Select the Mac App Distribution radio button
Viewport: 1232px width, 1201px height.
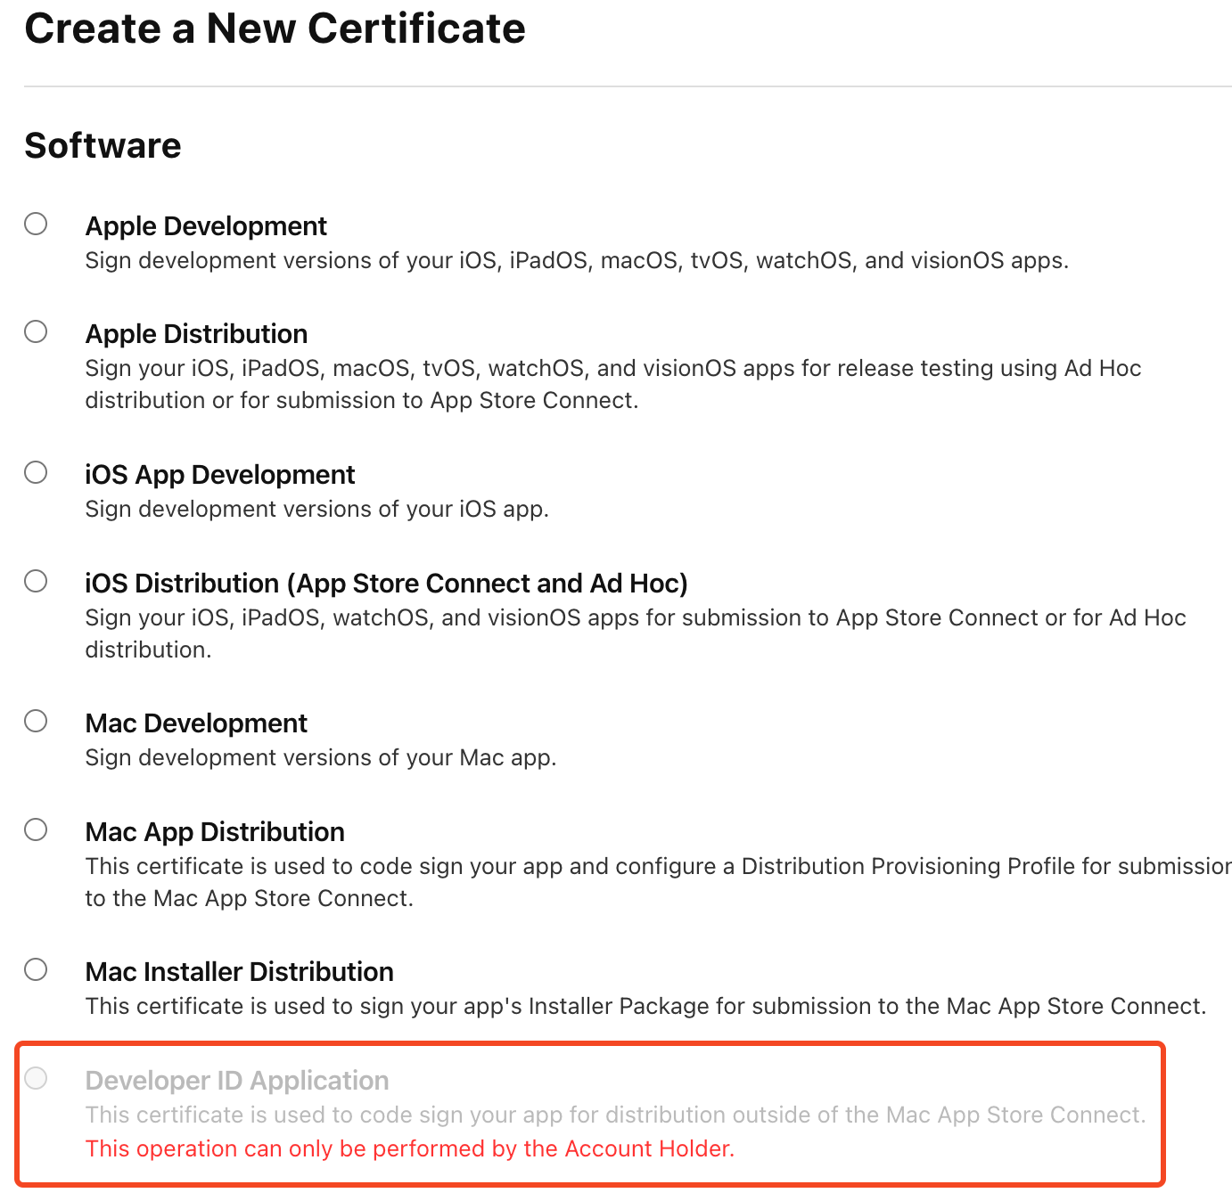pyautogui.click(x=36, y=829)
